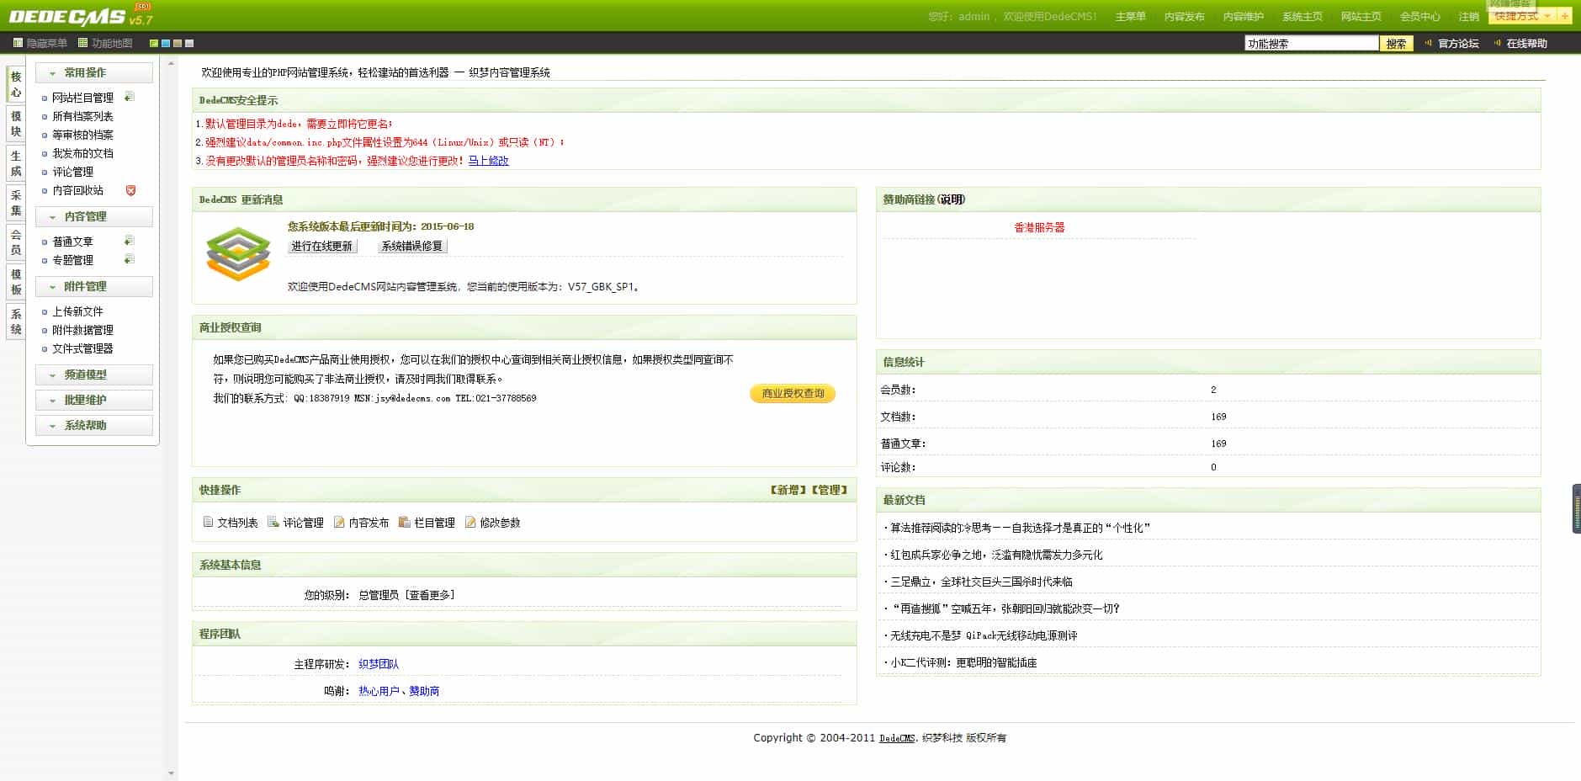The image size is (1581, 781).
Task: Open 内容发布 in the 快捷操作 panel
Action: 362,523
